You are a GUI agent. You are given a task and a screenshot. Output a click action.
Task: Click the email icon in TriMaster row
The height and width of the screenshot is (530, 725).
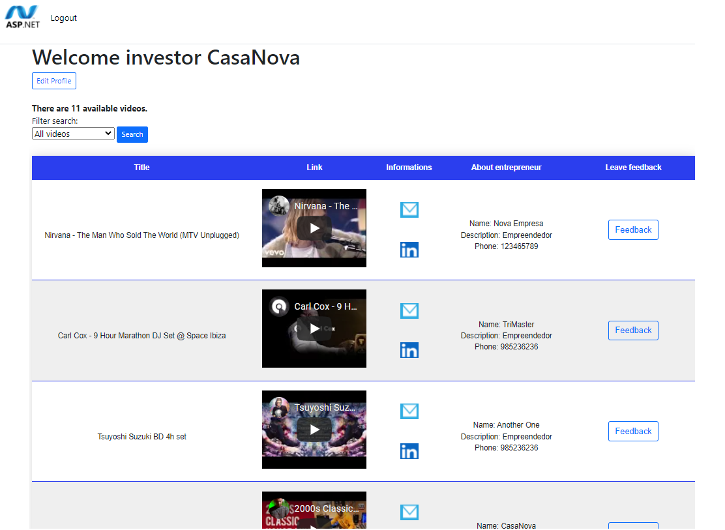[x=409, y=311]
